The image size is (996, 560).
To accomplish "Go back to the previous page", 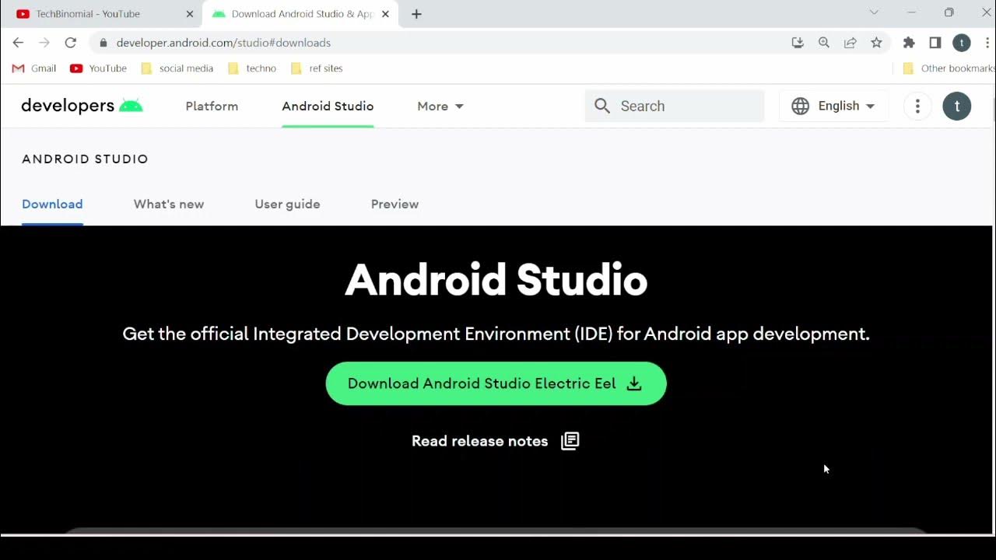I will pos(18,43).
